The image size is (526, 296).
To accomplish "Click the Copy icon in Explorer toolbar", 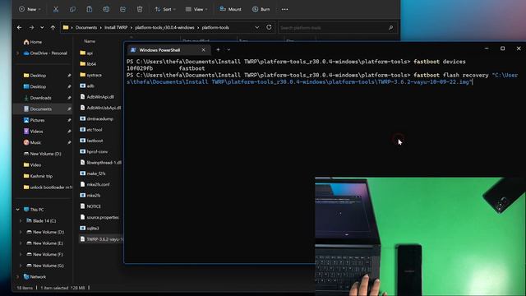I will tap(72, 9).
